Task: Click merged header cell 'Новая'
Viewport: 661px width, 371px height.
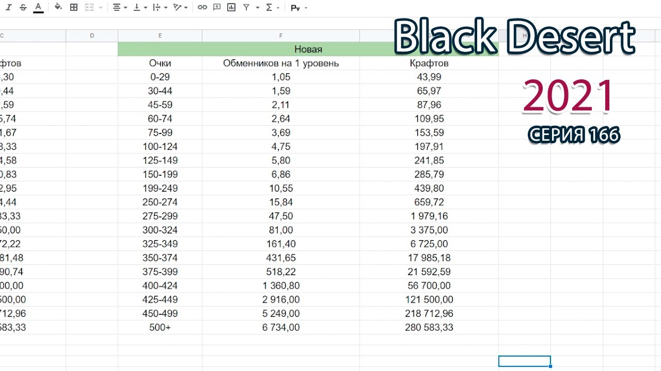Action: (308, 49)
